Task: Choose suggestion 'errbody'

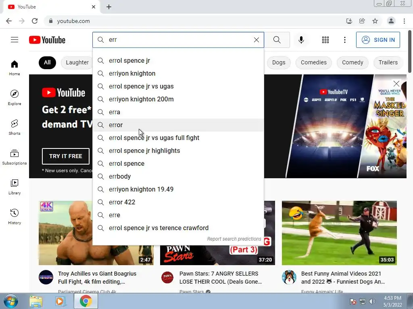Action: (178, 176)
